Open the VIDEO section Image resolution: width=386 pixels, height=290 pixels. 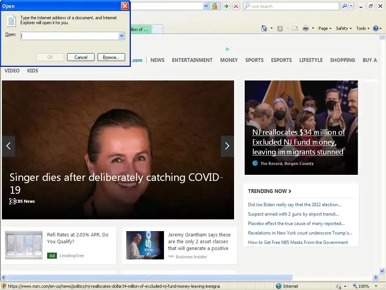click(x=12, y=71)
